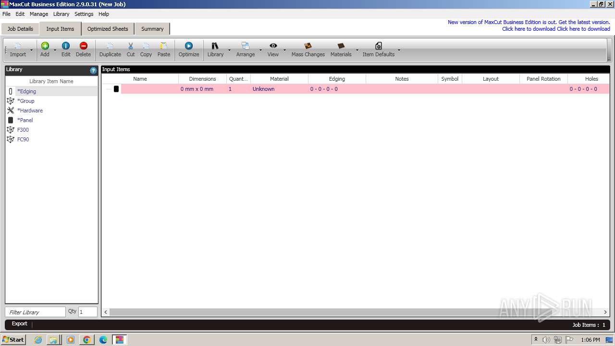Click the green Add item icon
The image size is (615, 346).
[45, 46]
